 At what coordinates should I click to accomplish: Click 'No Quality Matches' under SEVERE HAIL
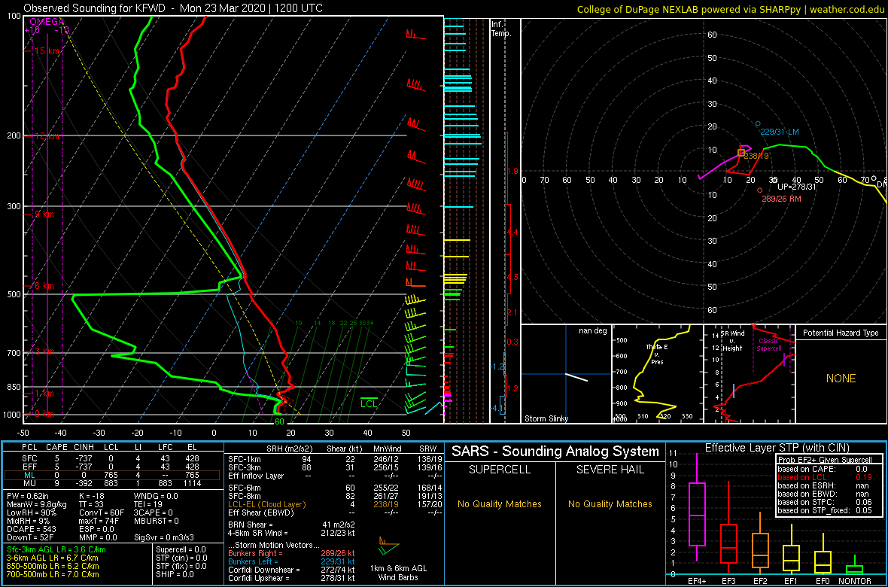tap(610, 503)
